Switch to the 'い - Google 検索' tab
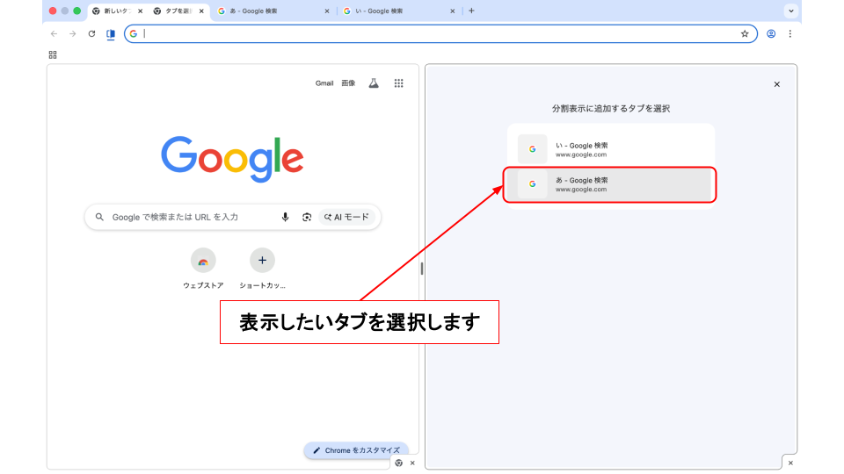 tap(396, 11)
